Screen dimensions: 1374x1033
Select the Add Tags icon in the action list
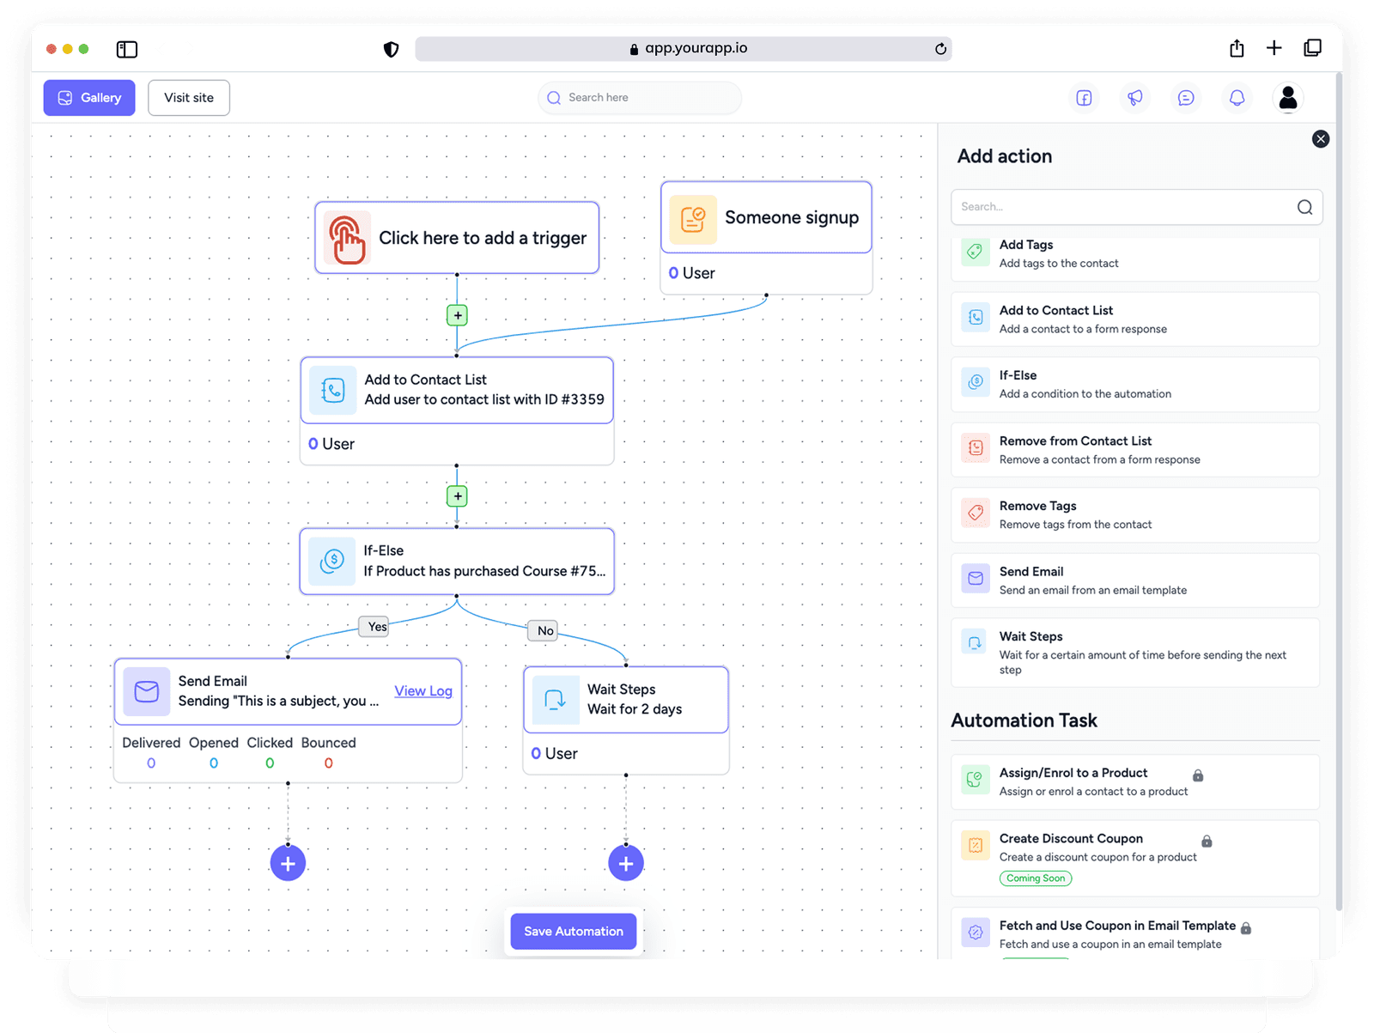pyautogui.click(x=975, y=252)
